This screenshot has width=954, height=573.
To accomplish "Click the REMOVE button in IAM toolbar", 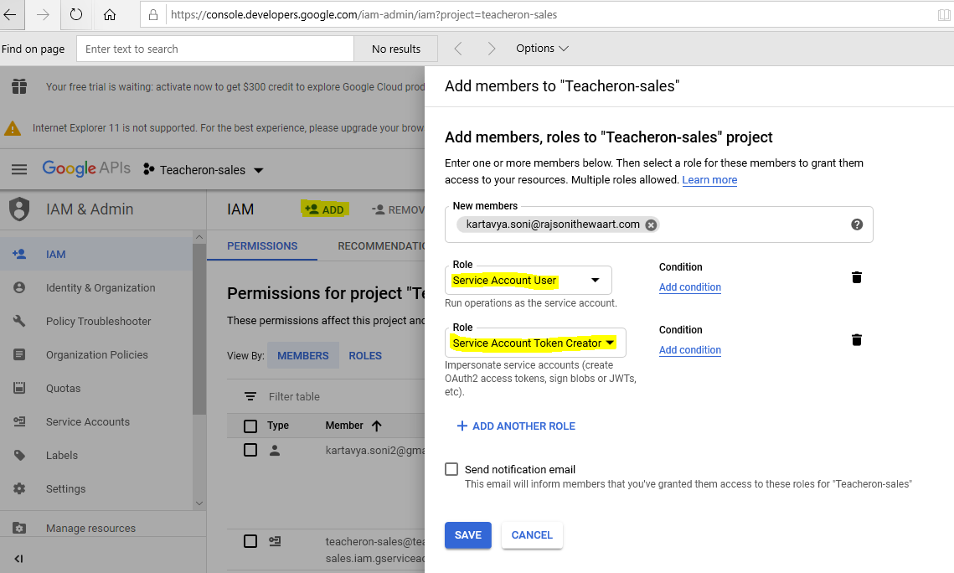I will point(399,209).
